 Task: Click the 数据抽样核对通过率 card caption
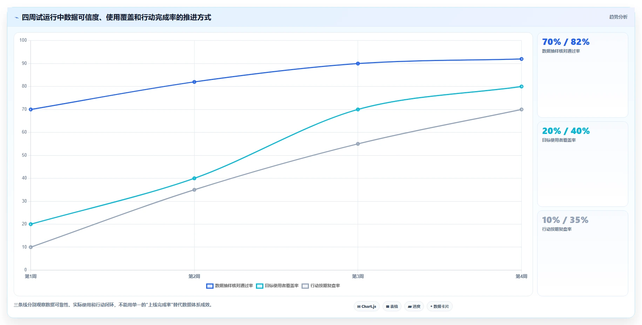coord(561,51)
